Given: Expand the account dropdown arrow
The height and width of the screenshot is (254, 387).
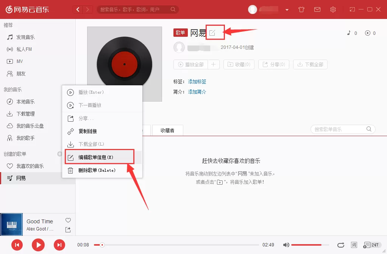Looking at the screenshot, I should click(287, 10).
